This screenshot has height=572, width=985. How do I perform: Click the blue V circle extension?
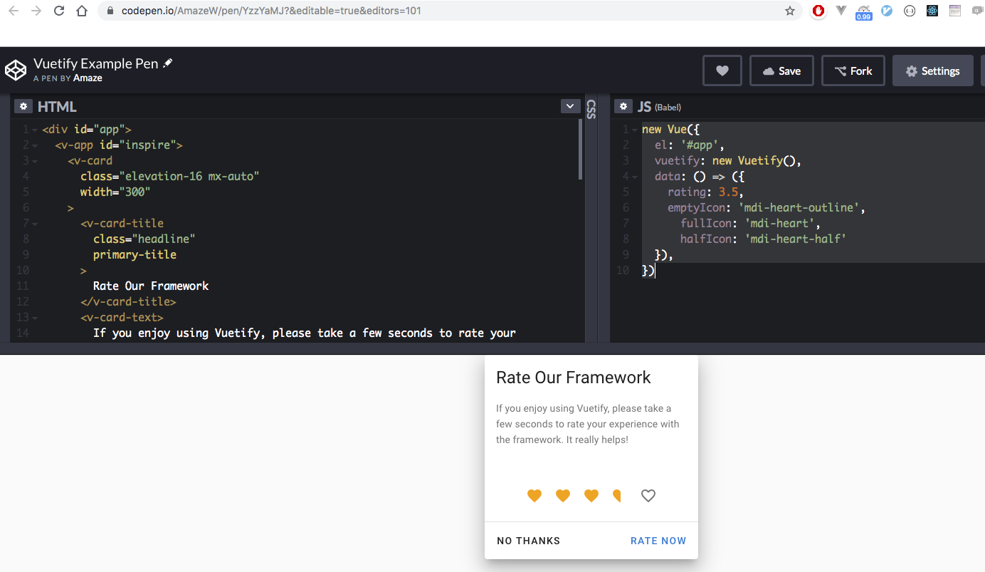pyautogui.click(x=887, y=11)
